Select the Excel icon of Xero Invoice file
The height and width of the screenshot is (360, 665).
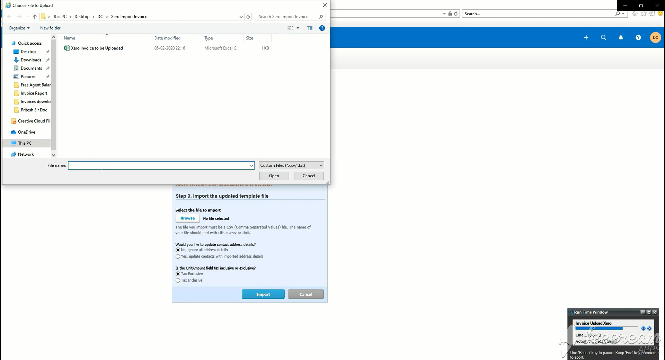click(67, 48)
